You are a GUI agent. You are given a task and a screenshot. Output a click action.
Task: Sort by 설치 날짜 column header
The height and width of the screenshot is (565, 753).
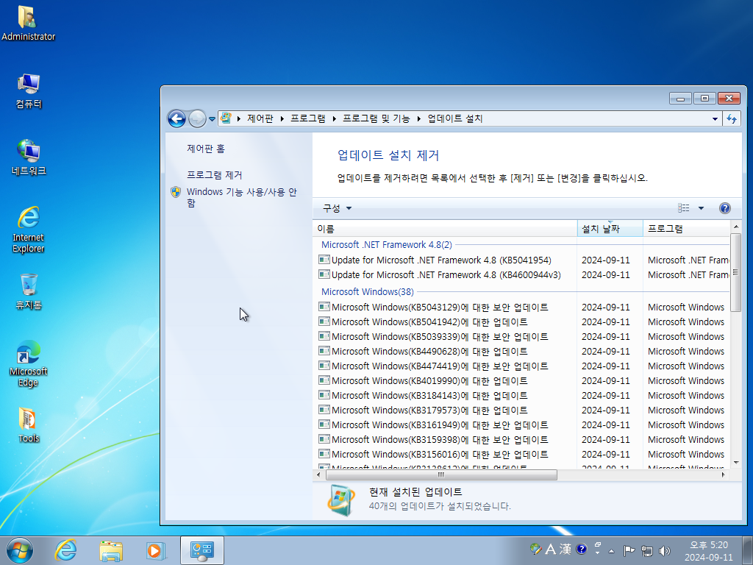610,229
